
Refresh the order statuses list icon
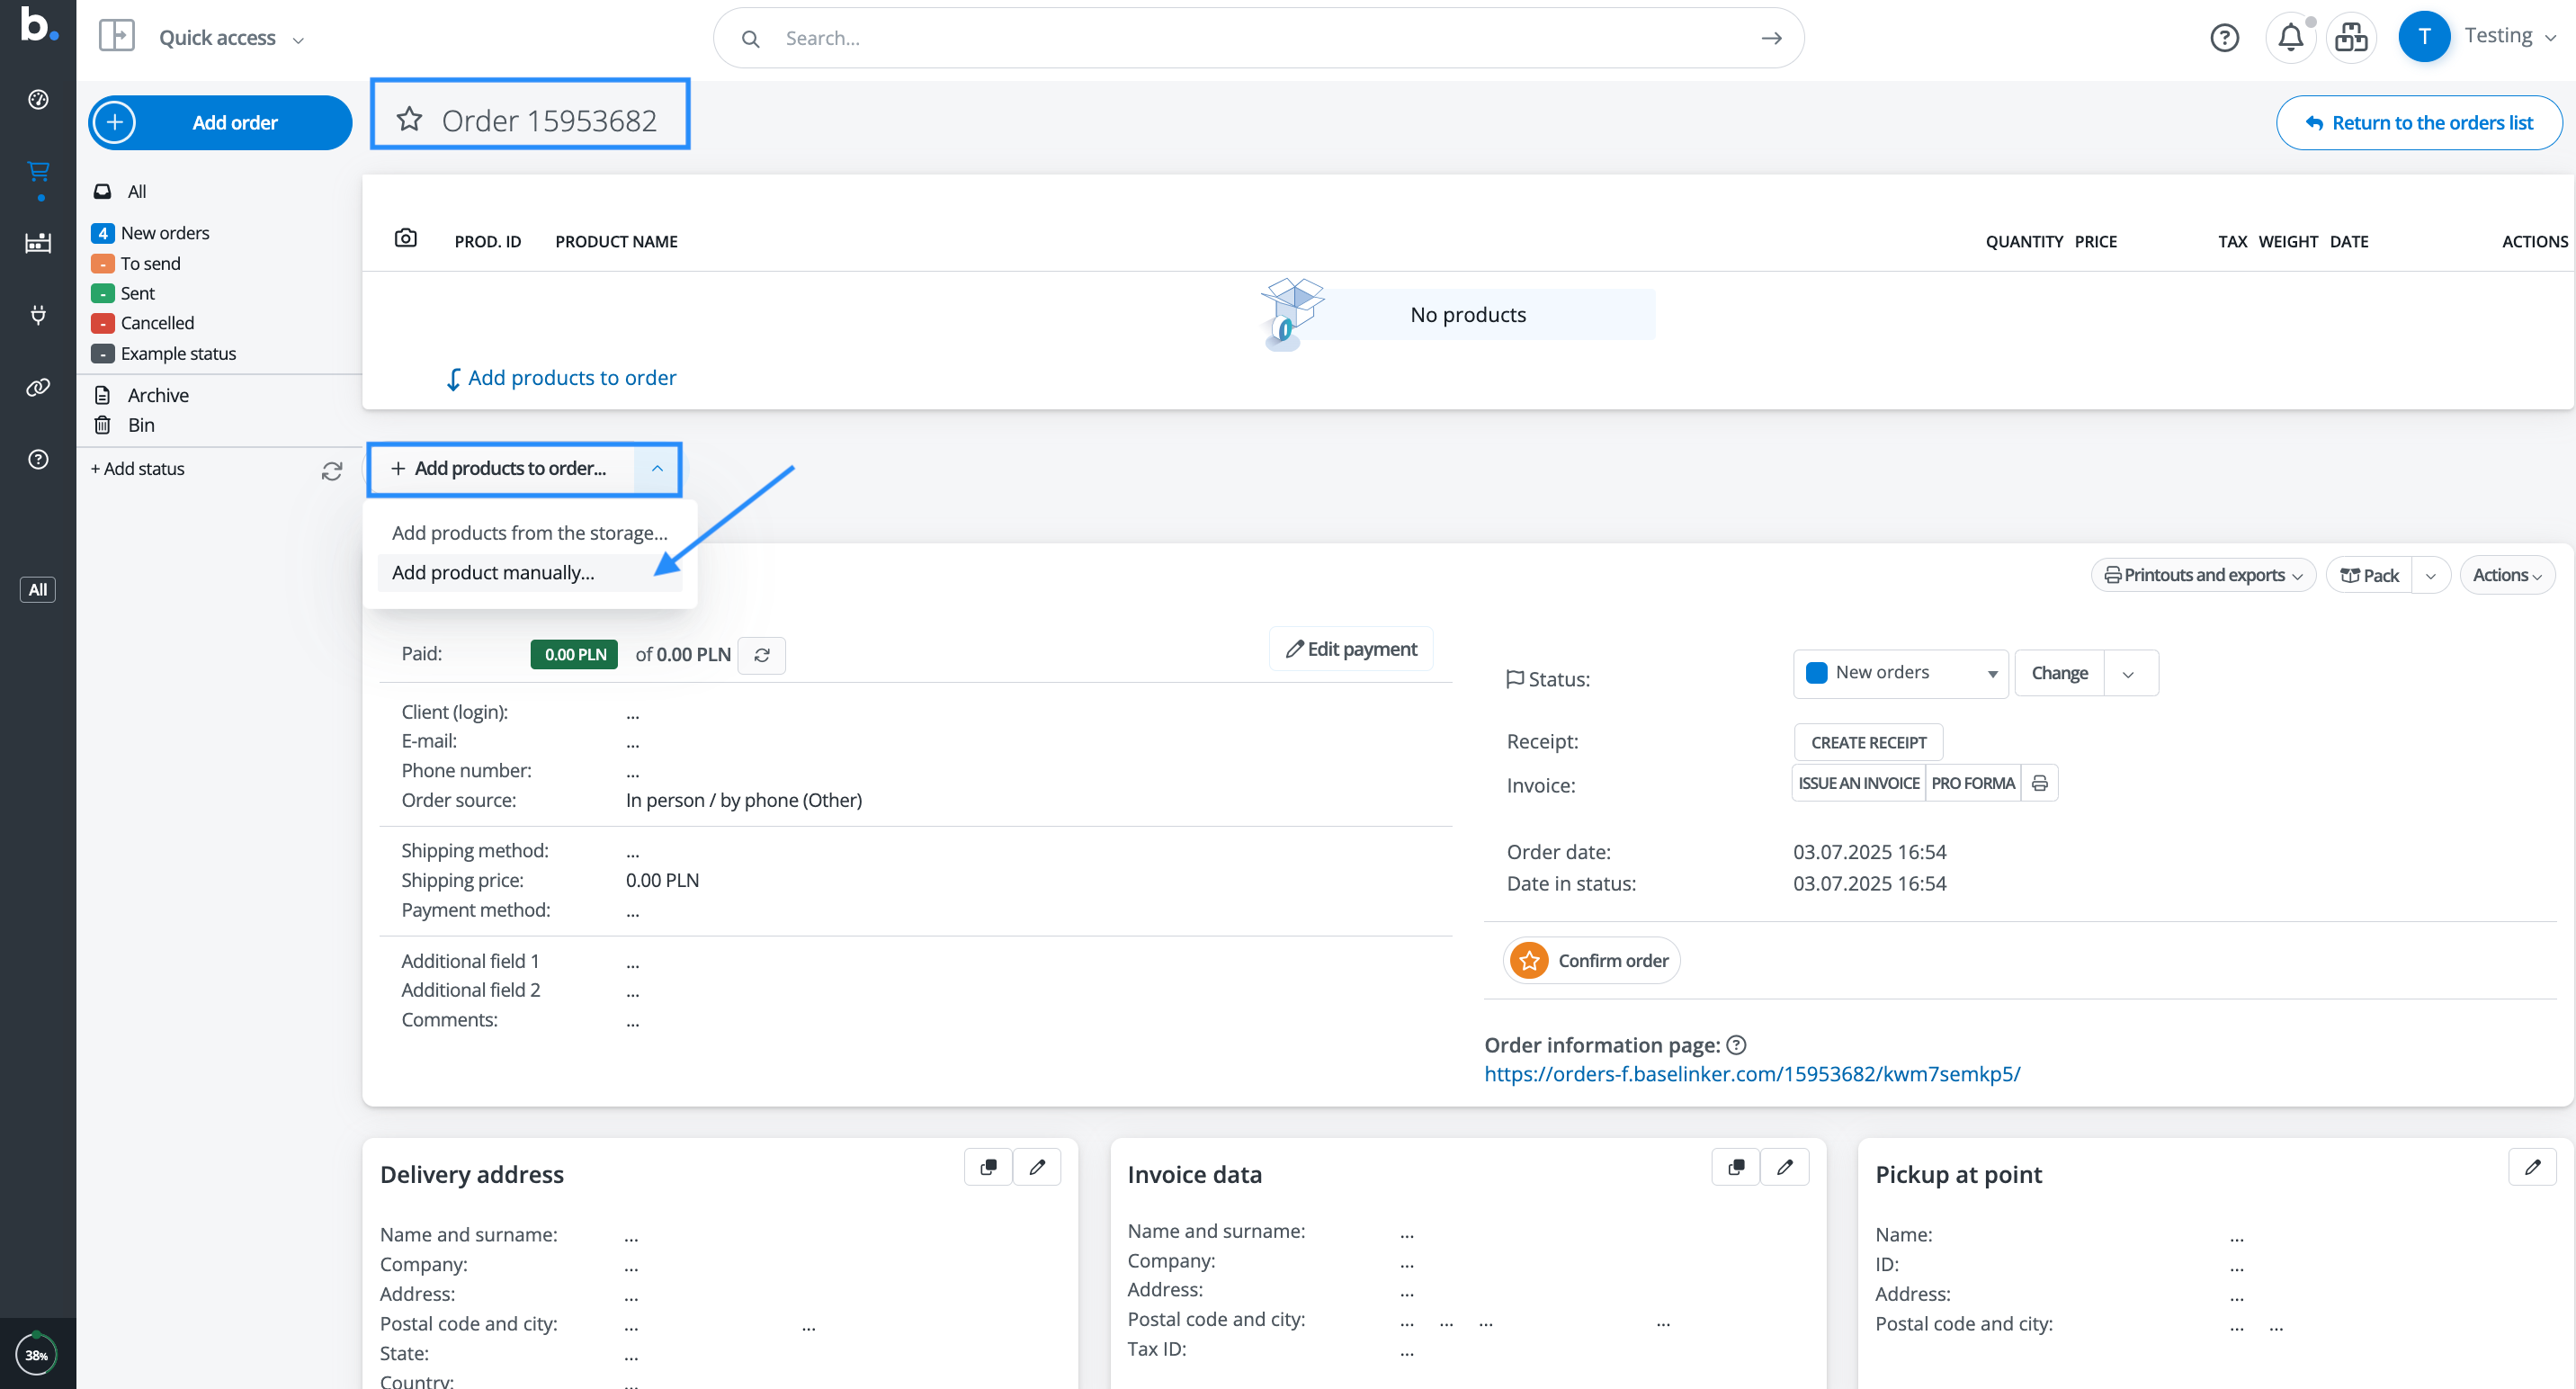click(332, 470)
